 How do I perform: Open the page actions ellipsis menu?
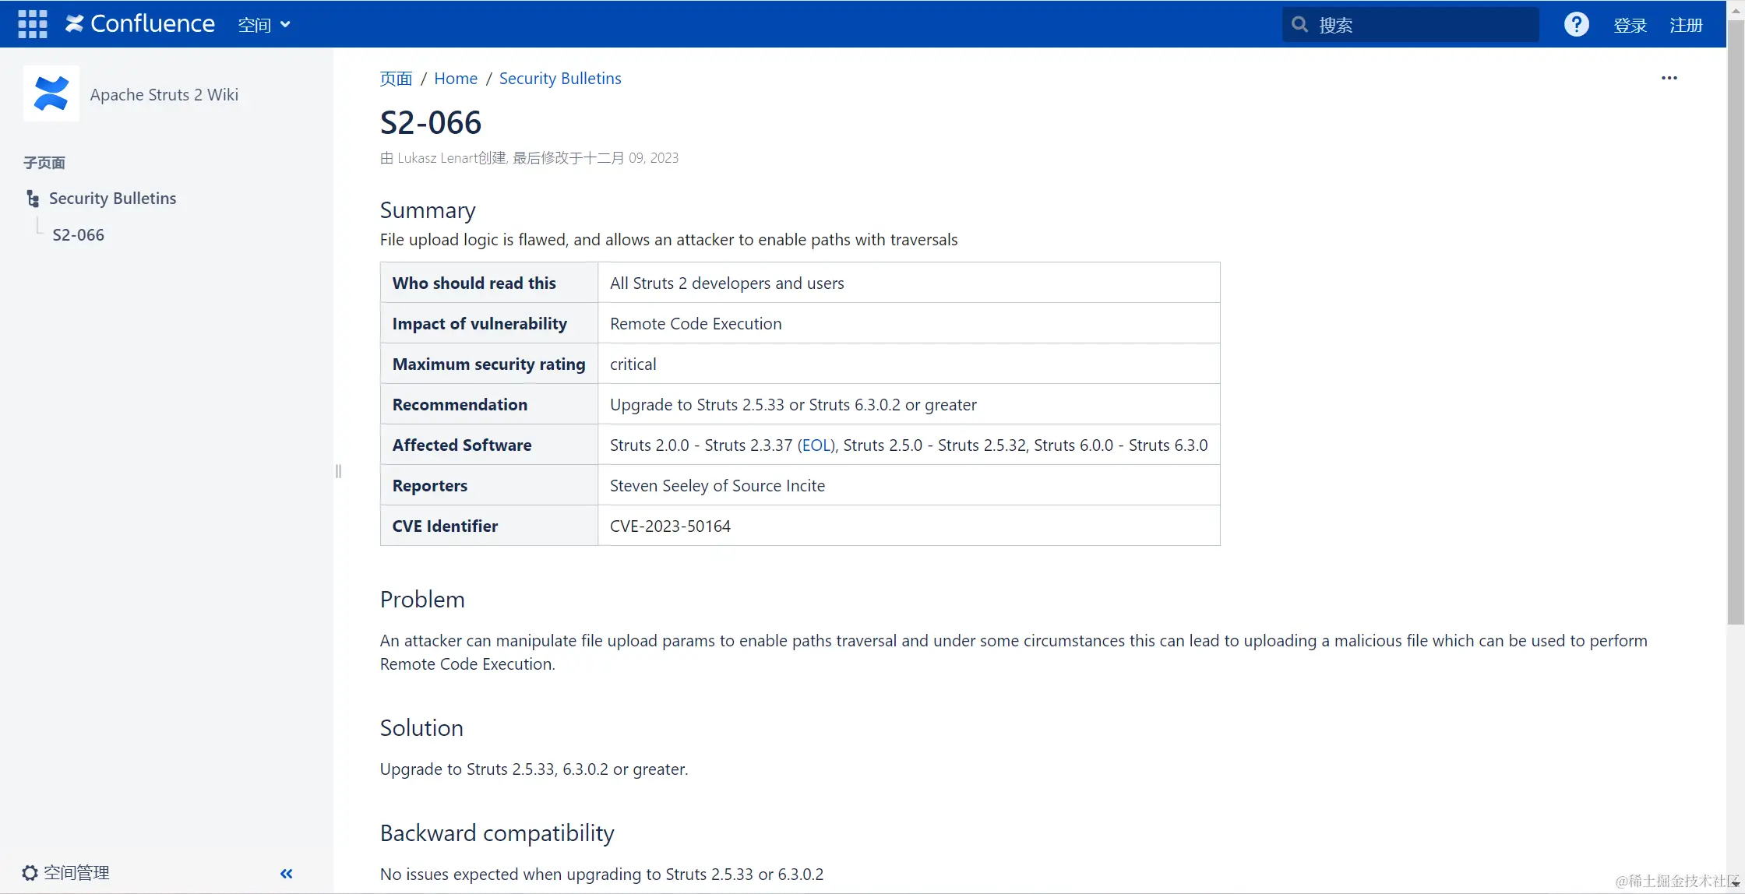tap(1669, 78)
